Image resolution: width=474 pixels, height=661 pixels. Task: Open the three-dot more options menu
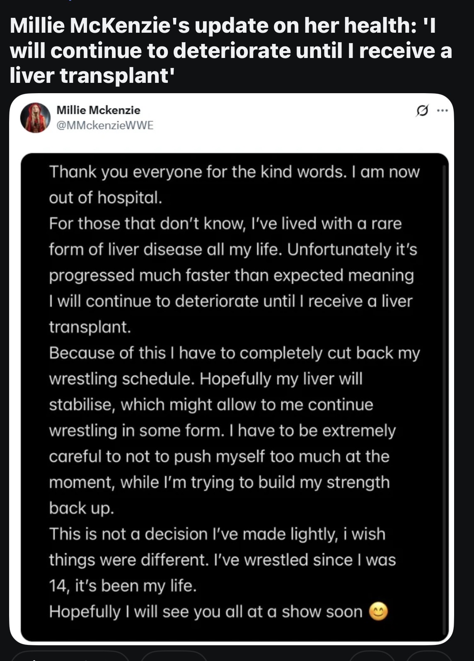click(x=443, y=111)
